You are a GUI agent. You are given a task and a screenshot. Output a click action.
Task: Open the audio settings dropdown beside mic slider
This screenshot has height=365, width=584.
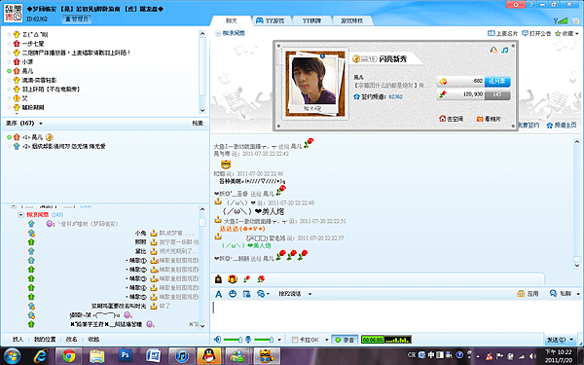(279, 340)
